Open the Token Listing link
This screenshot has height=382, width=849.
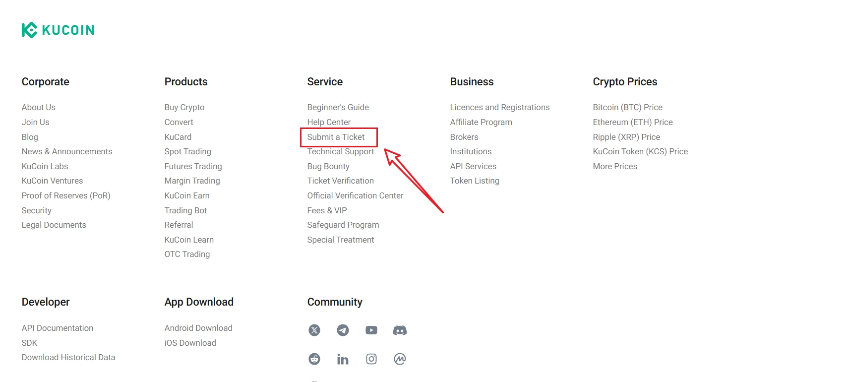(x=475, y=181)
